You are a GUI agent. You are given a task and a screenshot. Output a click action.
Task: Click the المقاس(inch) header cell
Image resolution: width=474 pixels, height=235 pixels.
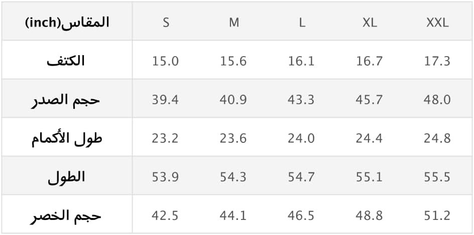[67, 23]
